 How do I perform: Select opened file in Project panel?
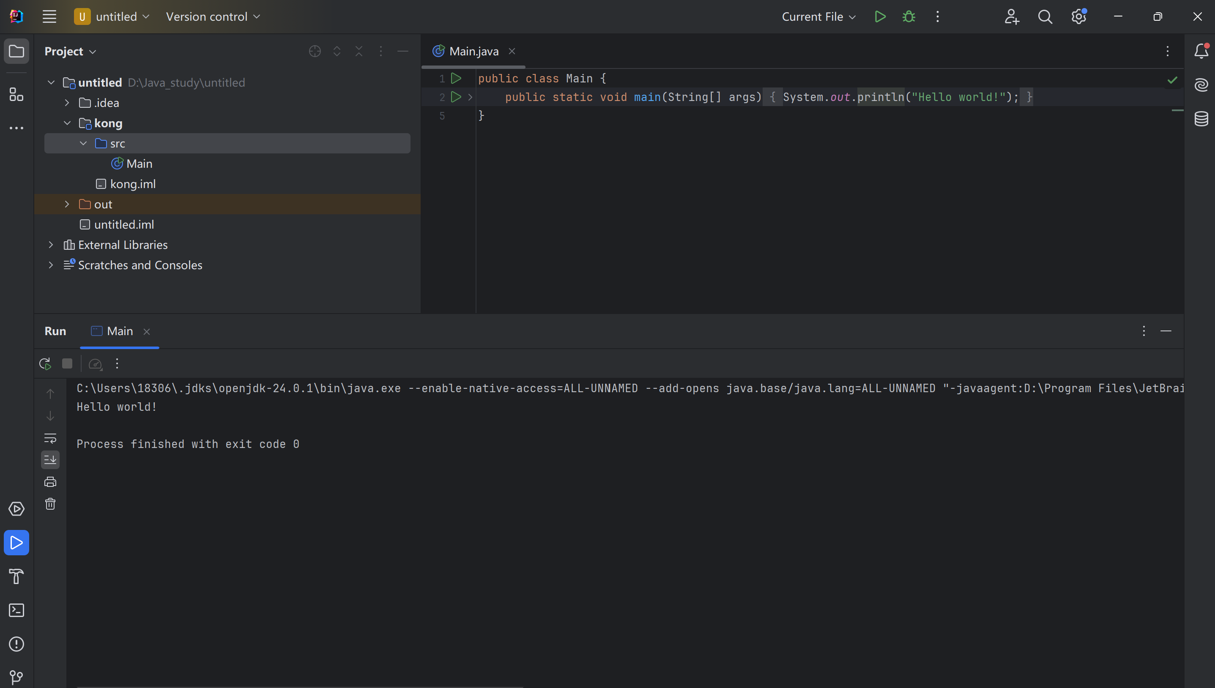(x=315, y=51)
